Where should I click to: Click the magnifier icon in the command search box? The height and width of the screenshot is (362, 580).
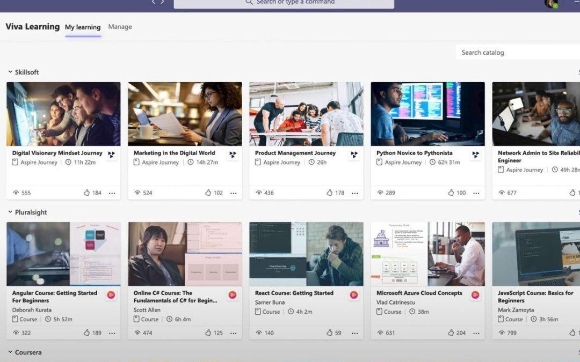pos(249,2)
